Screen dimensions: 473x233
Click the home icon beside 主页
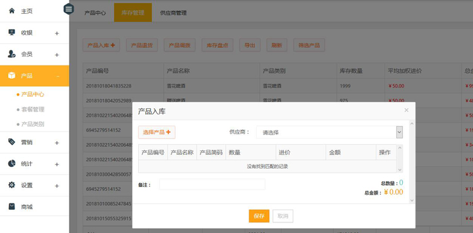pos(12,11)
